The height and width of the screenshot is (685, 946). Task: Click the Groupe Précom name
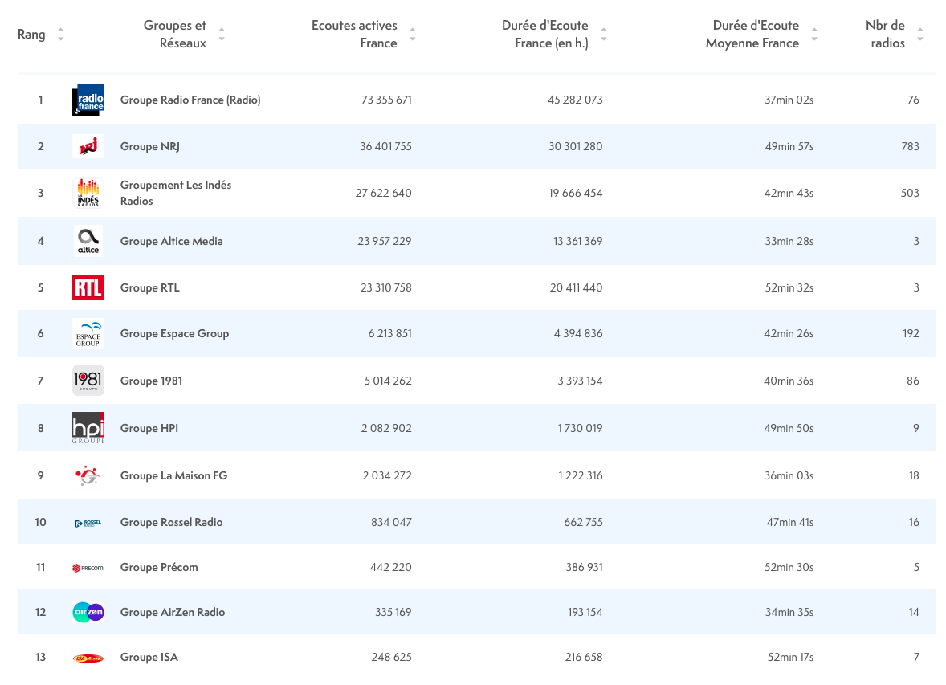159,567
